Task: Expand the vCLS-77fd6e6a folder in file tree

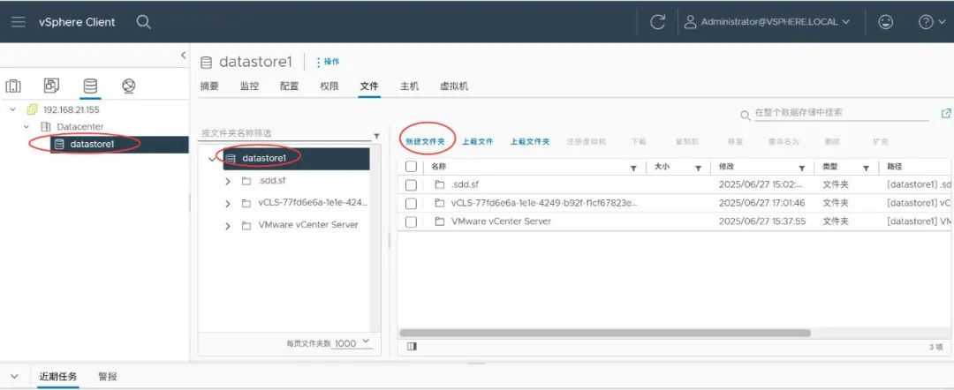Action: 228,203
